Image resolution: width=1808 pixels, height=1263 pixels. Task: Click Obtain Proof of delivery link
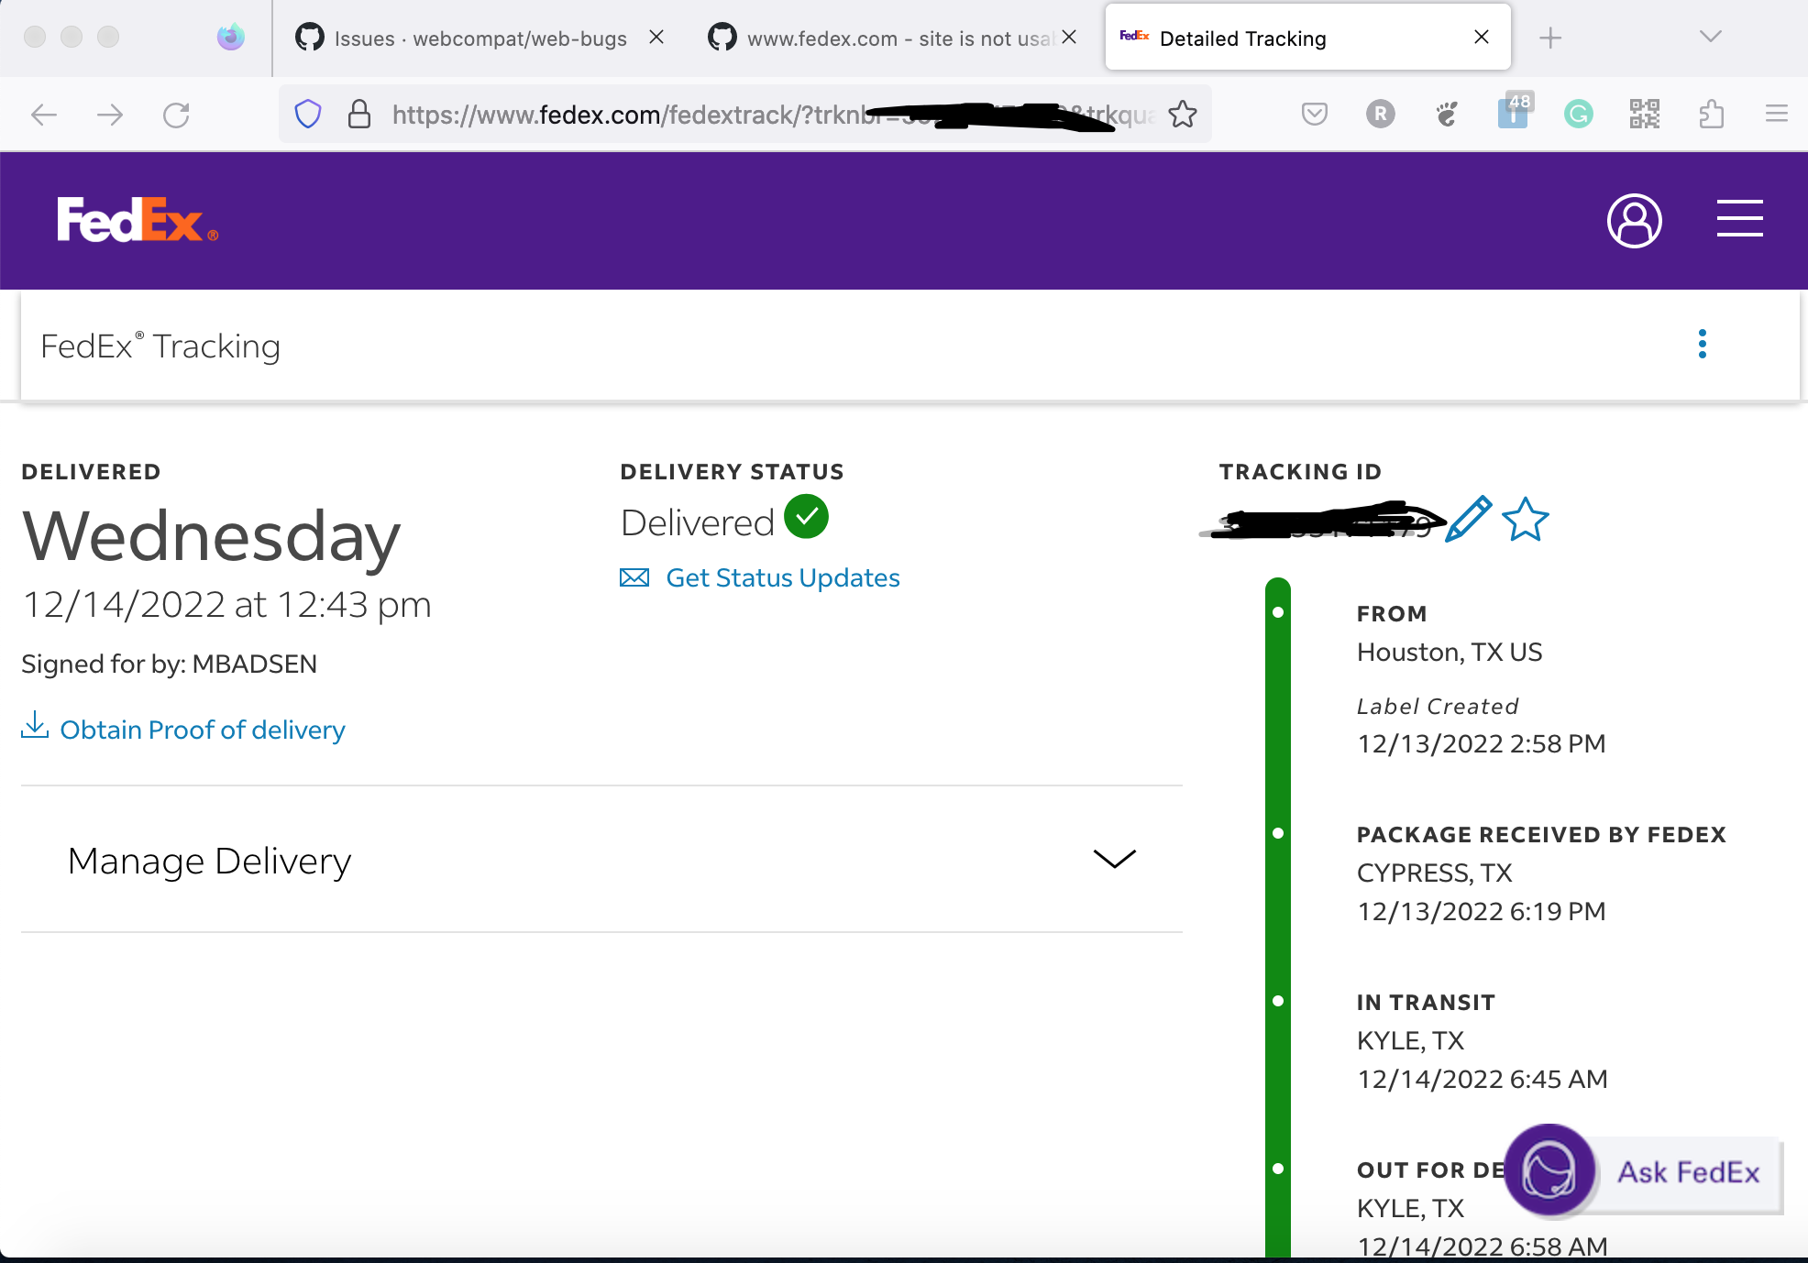202,729
